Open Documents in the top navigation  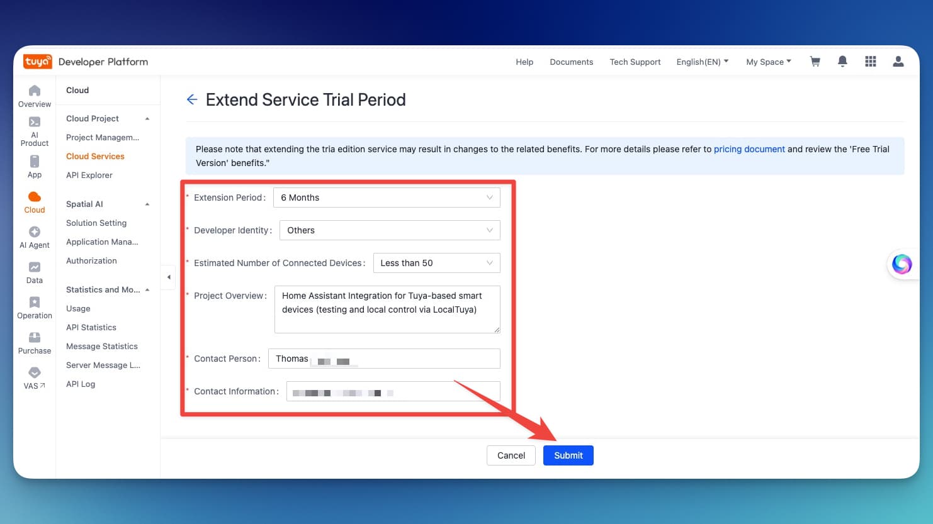571,62
